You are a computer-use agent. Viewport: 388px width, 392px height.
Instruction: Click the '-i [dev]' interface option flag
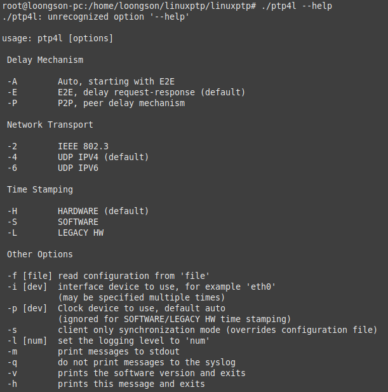(x=25, y=287)
